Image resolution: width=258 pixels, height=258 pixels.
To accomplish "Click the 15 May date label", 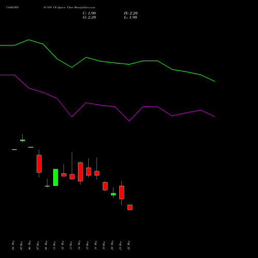I will 88,245.
